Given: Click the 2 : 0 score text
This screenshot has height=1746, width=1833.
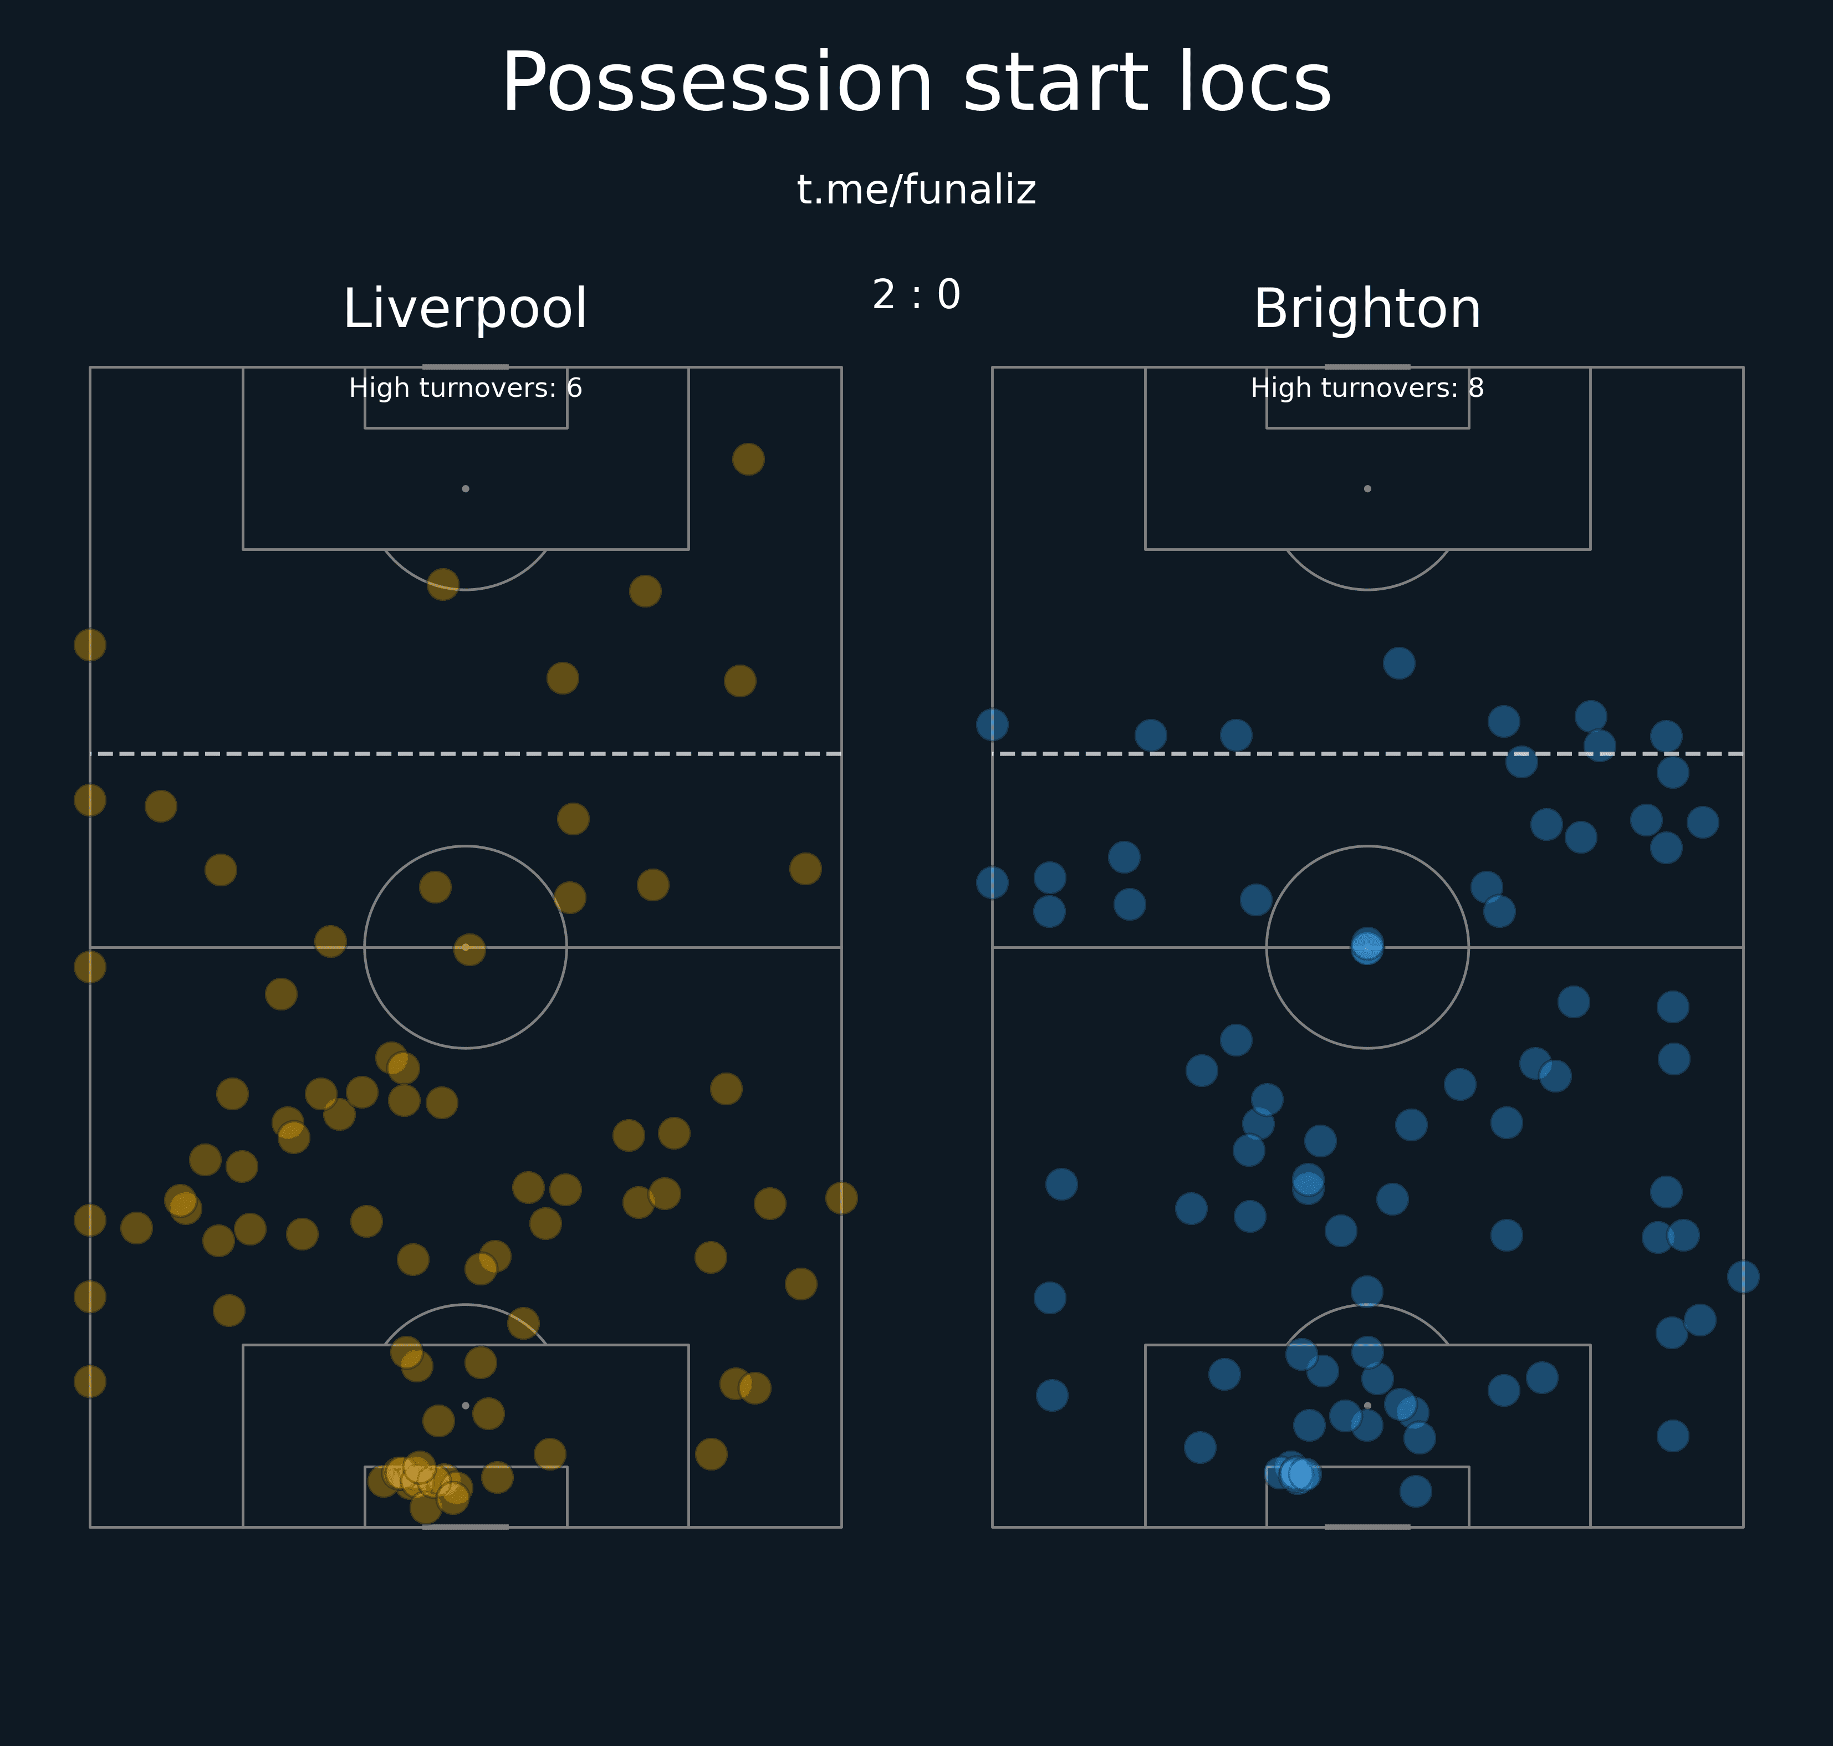Looking at the screenshot, I should 916,295.
